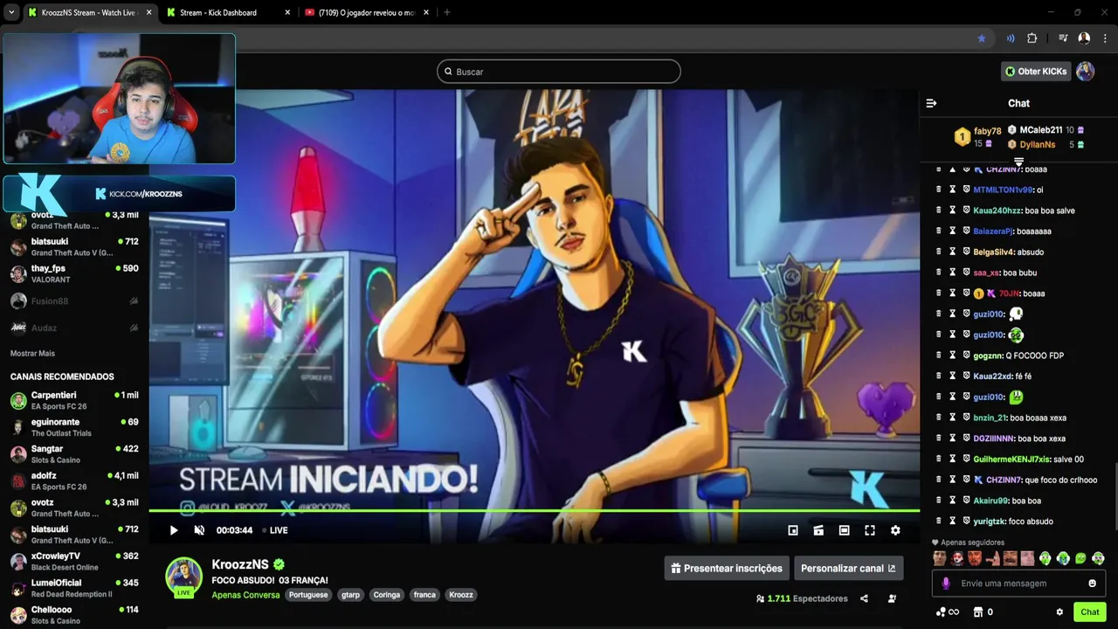Timeout Kaua240hzz with hourglass icon
The image size is (1118, 629).
(x=953, y=211)
